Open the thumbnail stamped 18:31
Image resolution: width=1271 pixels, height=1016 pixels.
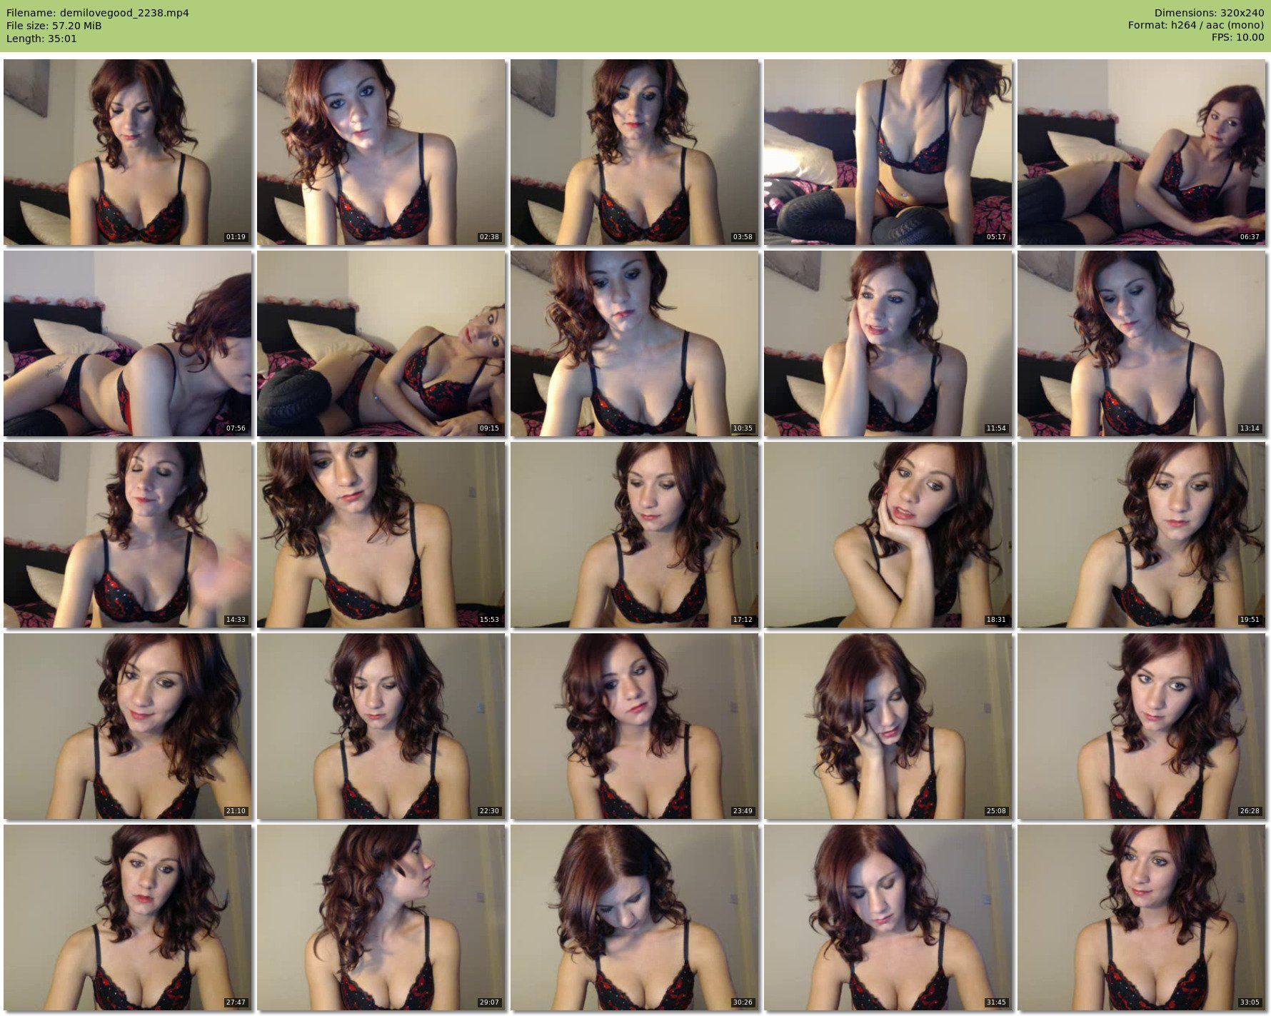pyautogui.click(x=888, y=535)
